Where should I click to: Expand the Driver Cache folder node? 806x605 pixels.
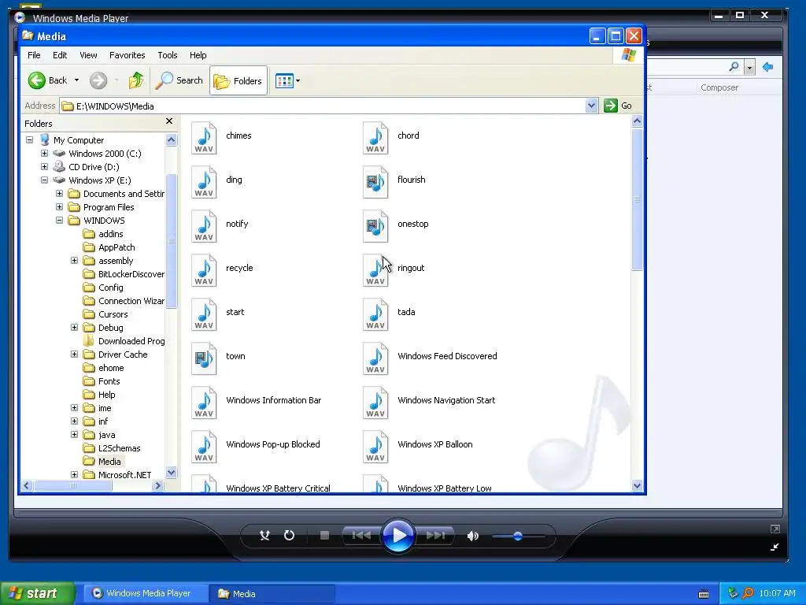click(74, 354)
